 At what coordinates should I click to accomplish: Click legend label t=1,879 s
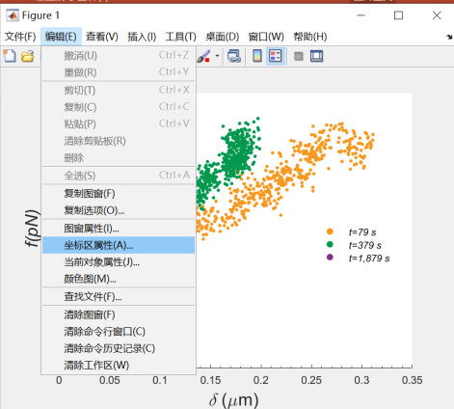coord(369,259)
